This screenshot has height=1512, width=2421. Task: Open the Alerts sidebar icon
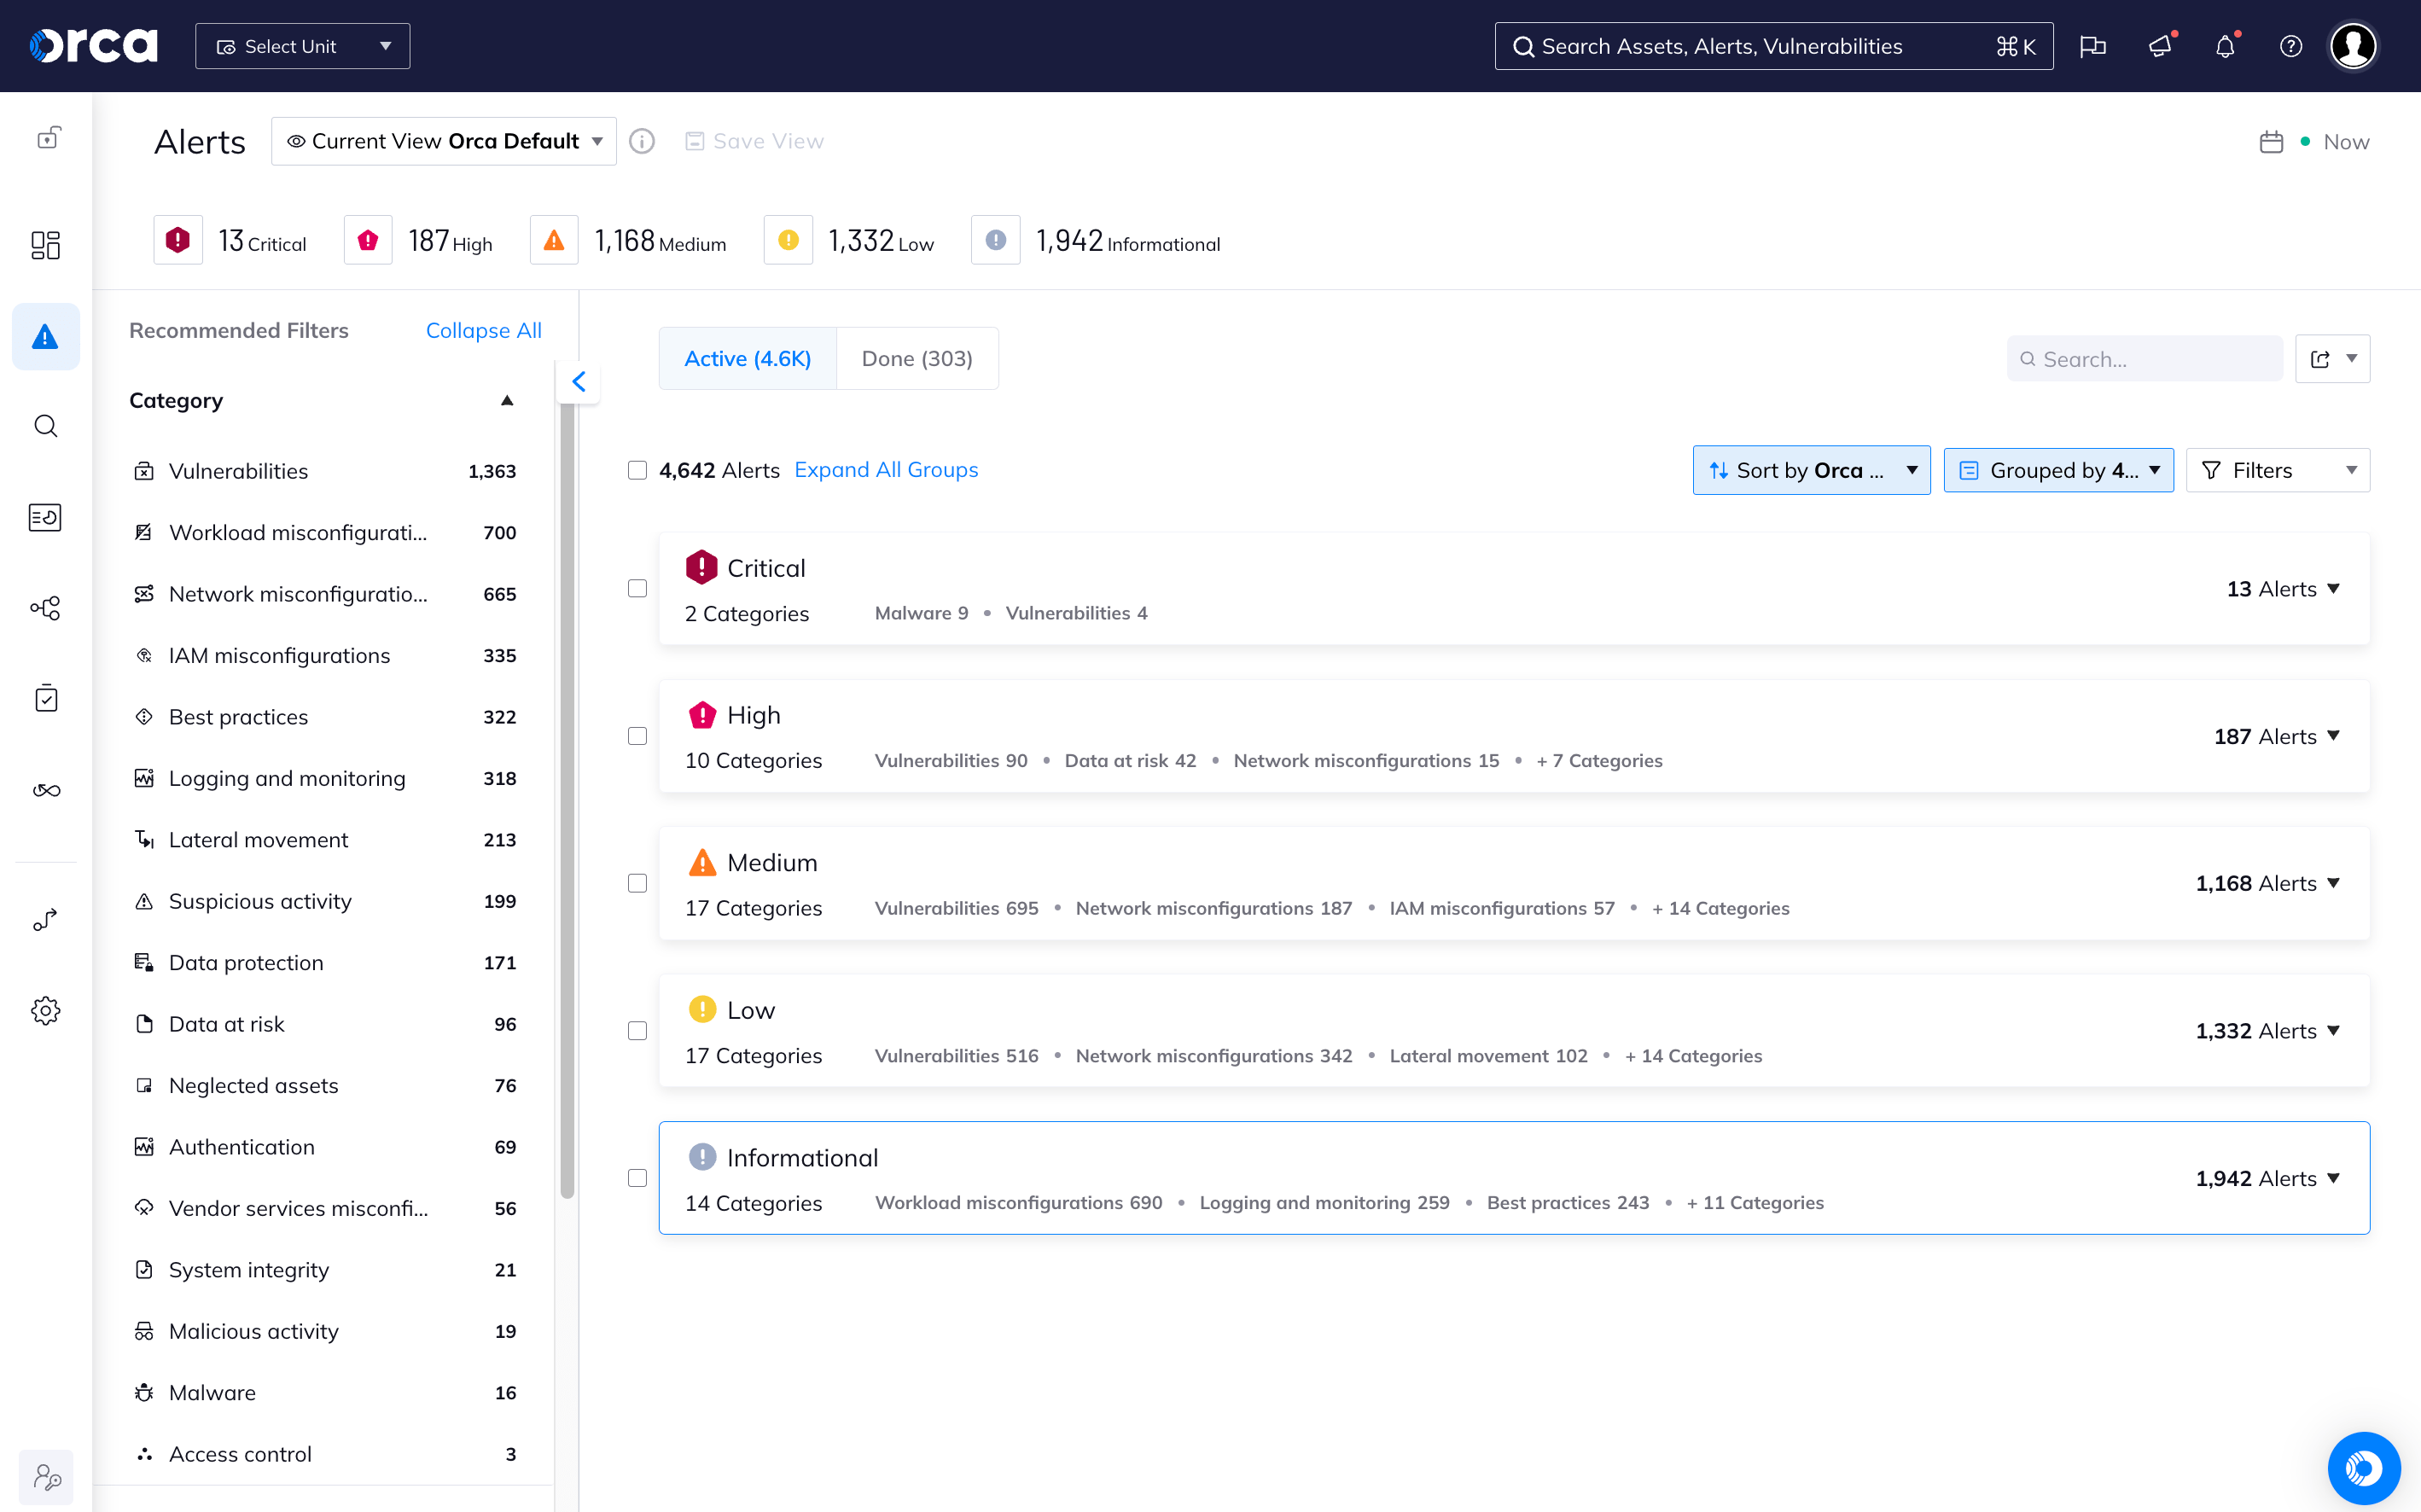point(45,337)
